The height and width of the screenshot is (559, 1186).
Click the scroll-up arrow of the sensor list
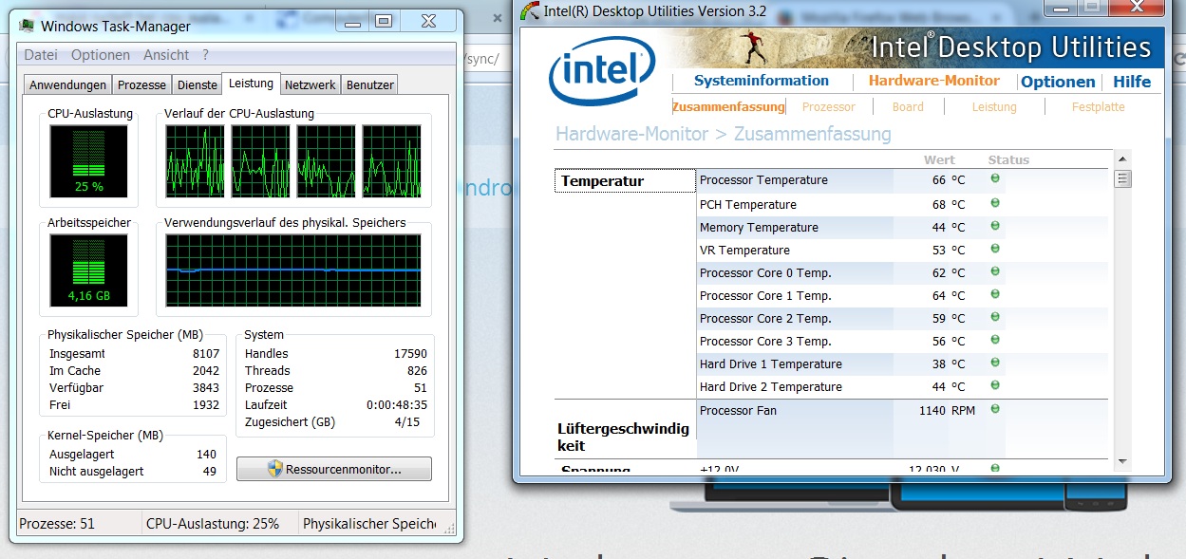click(1122, 159)
